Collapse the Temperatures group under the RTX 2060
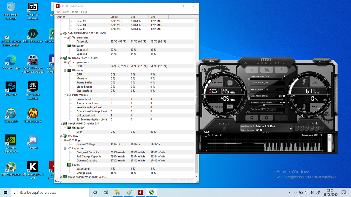Image resolution: width=351 pixels, height=197 pixels. (65, 62)
